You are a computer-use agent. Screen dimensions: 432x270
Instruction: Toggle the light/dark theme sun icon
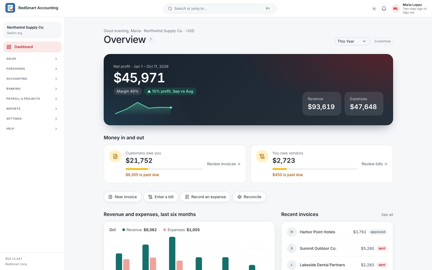coord(374,9)
